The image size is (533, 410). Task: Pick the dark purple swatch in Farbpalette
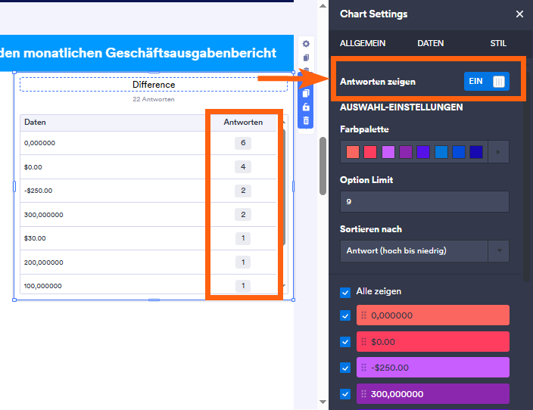[x=406, y=152]
